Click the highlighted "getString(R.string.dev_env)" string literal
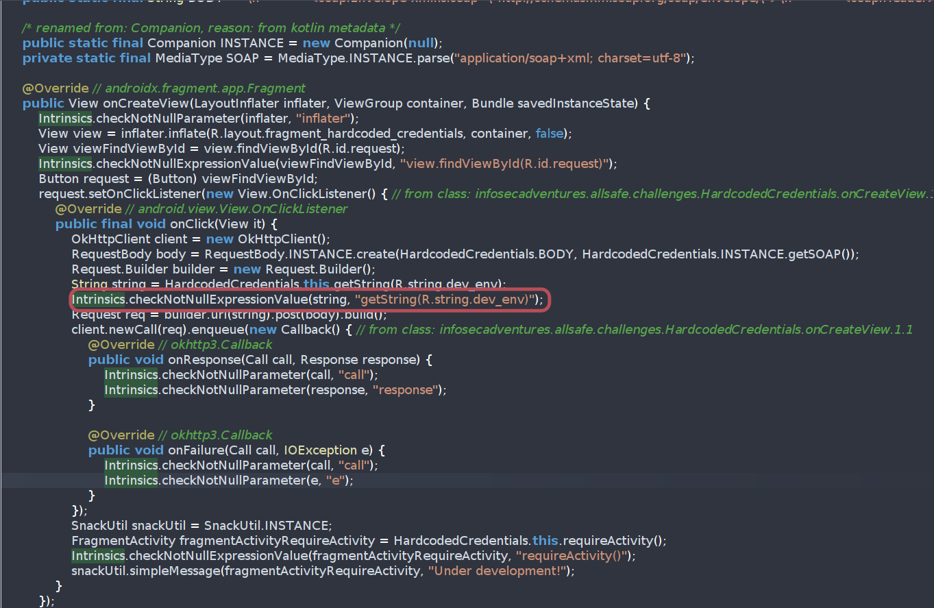 coord(444,300)
